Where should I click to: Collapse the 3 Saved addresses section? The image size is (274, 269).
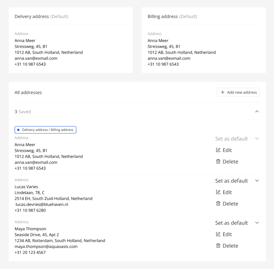pyautogui.click(x=257, y=112)
